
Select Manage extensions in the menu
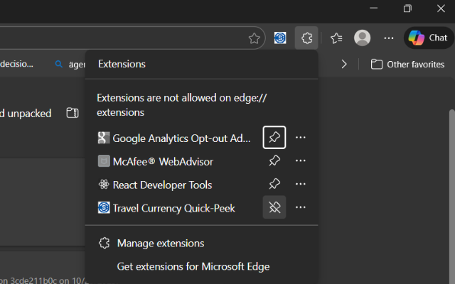point(160,244)
